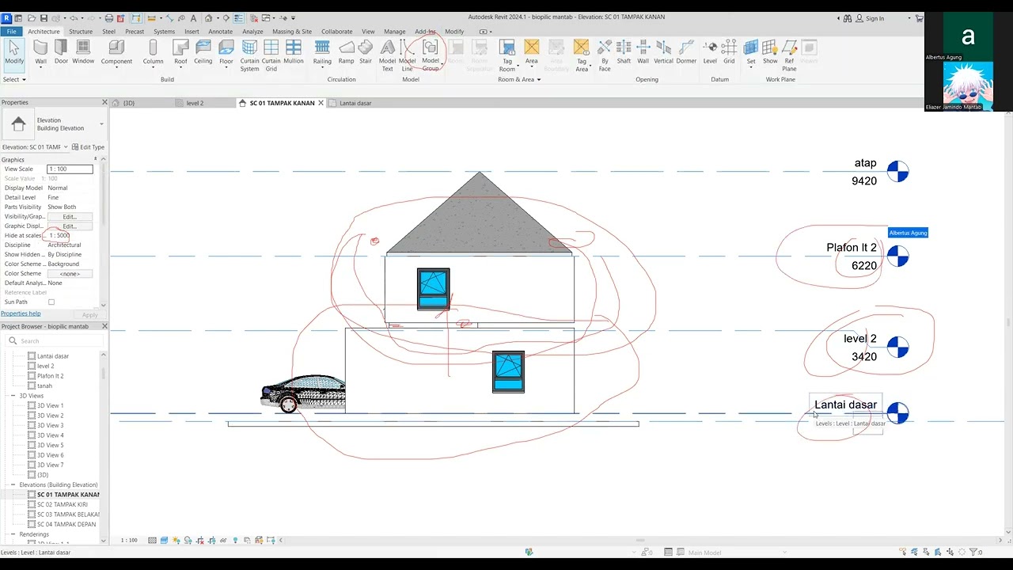Click the Ref Plane tool
Screen dimensions: 1013x570
click(x=789, y=56)
